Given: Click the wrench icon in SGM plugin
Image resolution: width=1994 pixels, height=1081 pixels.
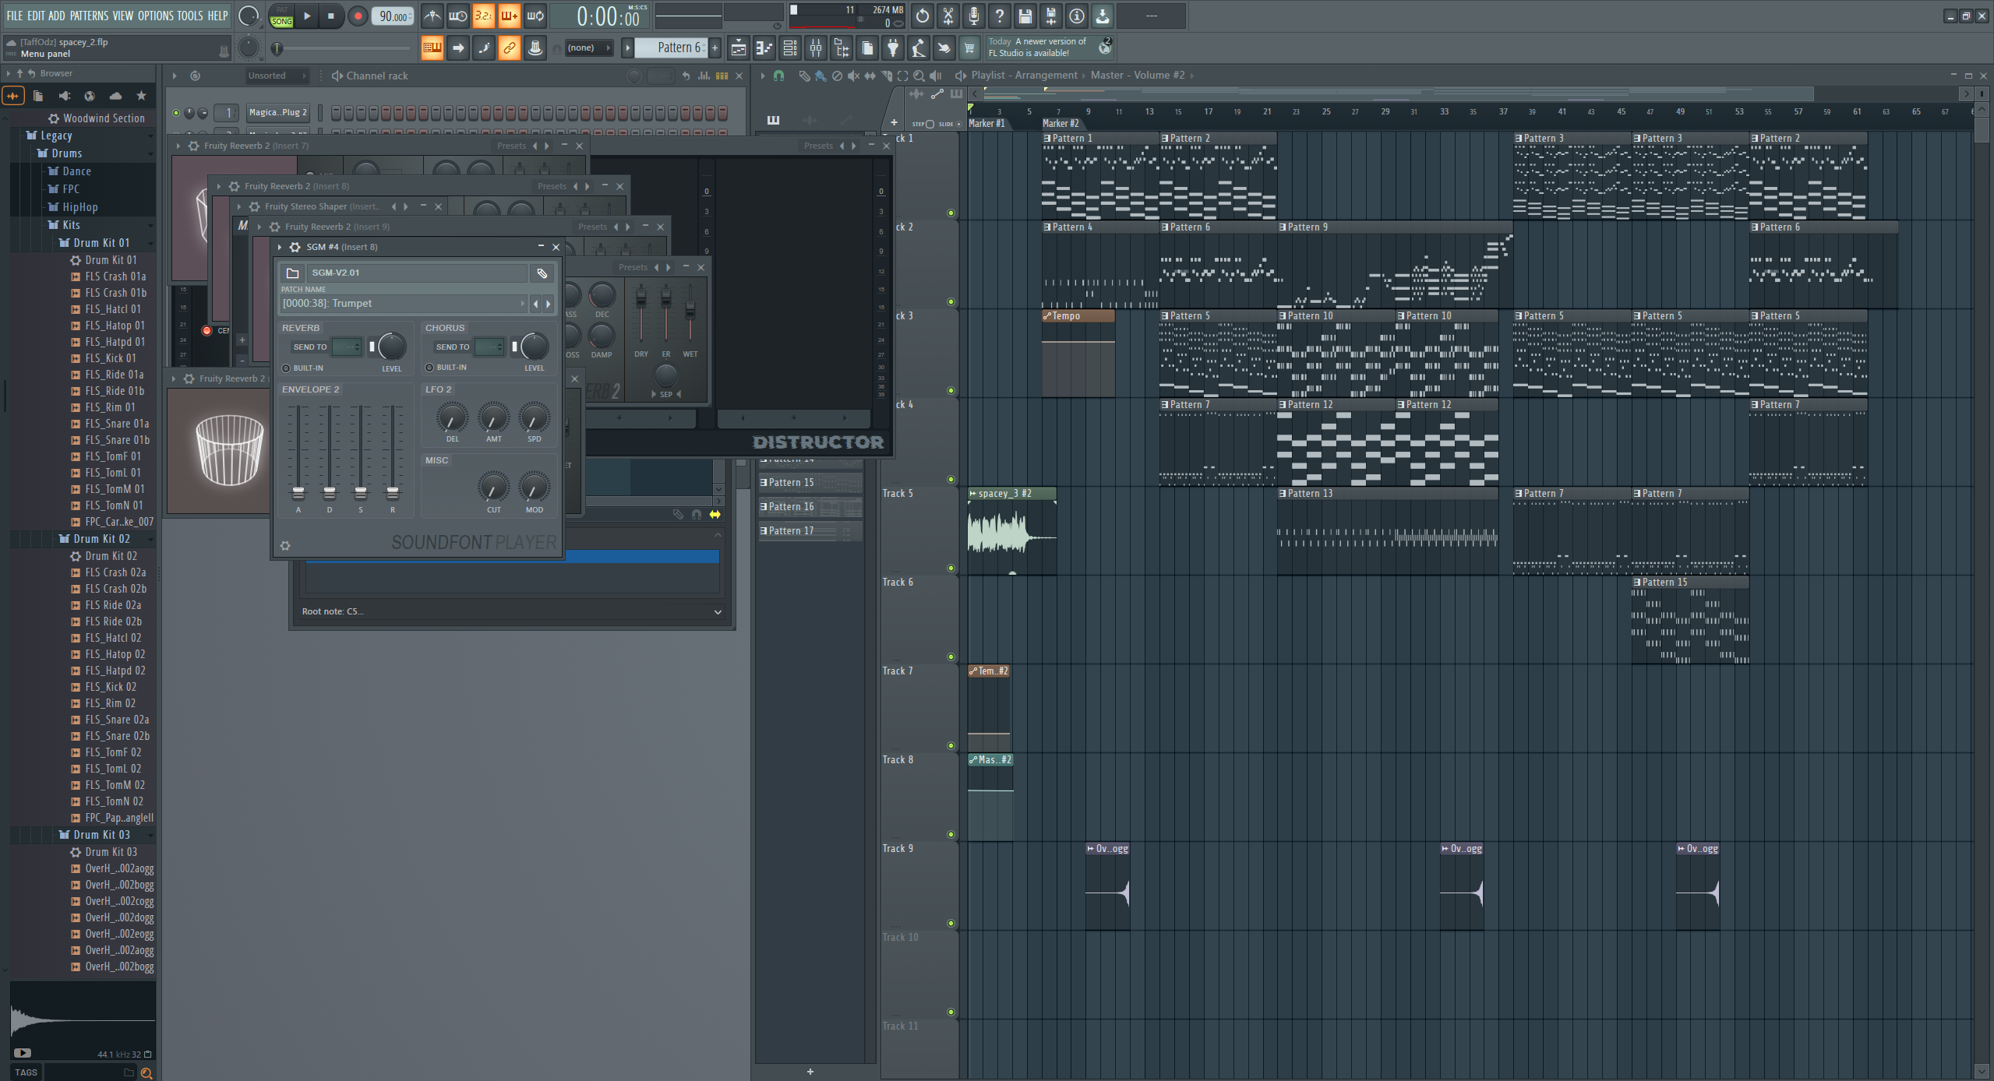Looking at the screenshot, I should coord(542,273).
